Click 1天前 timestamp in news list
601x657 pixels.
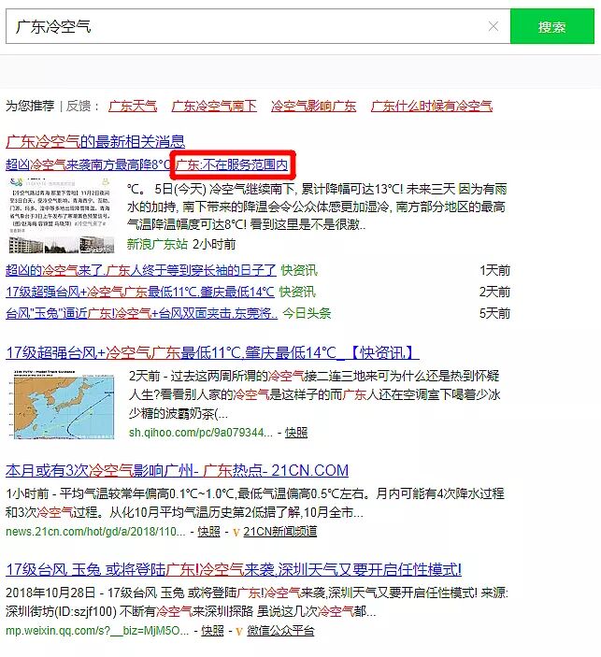494,270
